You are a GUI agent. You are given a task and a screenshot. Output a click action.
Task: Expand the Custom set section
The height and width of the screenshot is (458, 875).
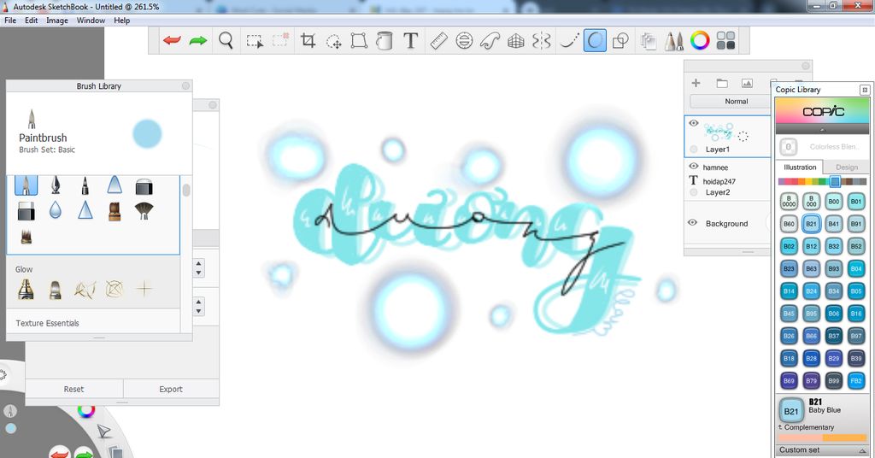[x=822, y=450]
